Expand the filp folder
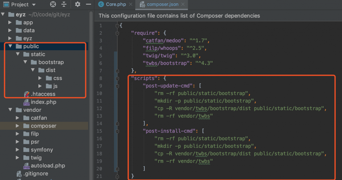 click(17, 134)
